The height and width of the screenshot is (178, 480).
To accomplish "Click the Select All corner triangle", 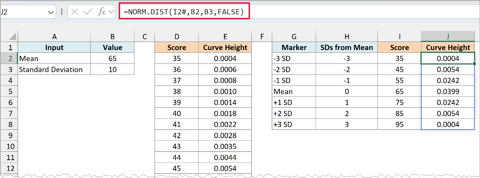I will pyautogui.click(x=12, y=37).
